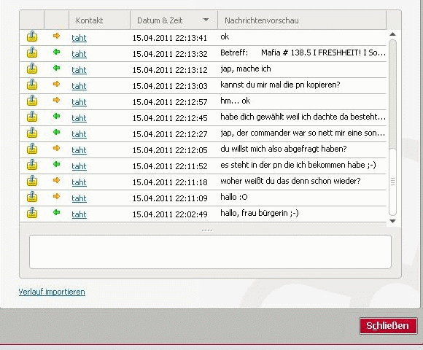
Task: Click the green incoming arrow at 22:13:32
Action: coord(56,52)
